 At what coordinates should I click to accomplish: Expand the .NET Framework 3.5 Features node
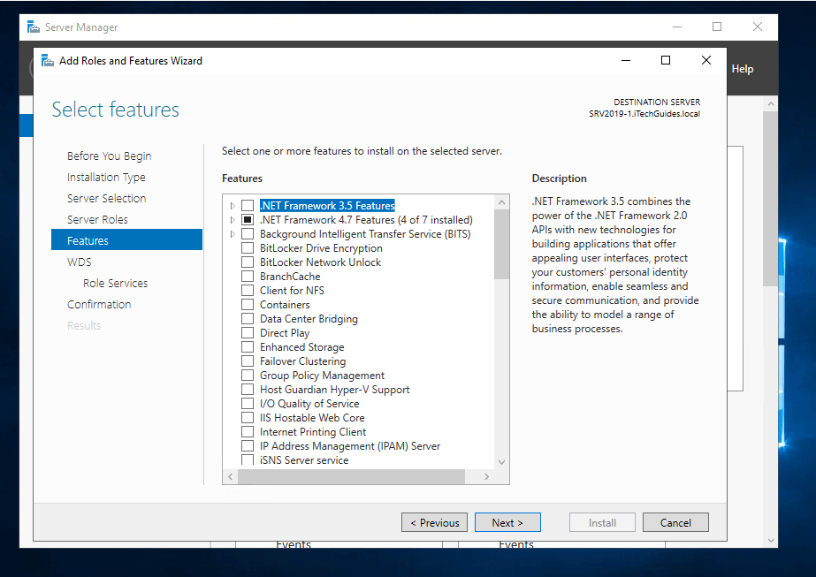[233, 206]
